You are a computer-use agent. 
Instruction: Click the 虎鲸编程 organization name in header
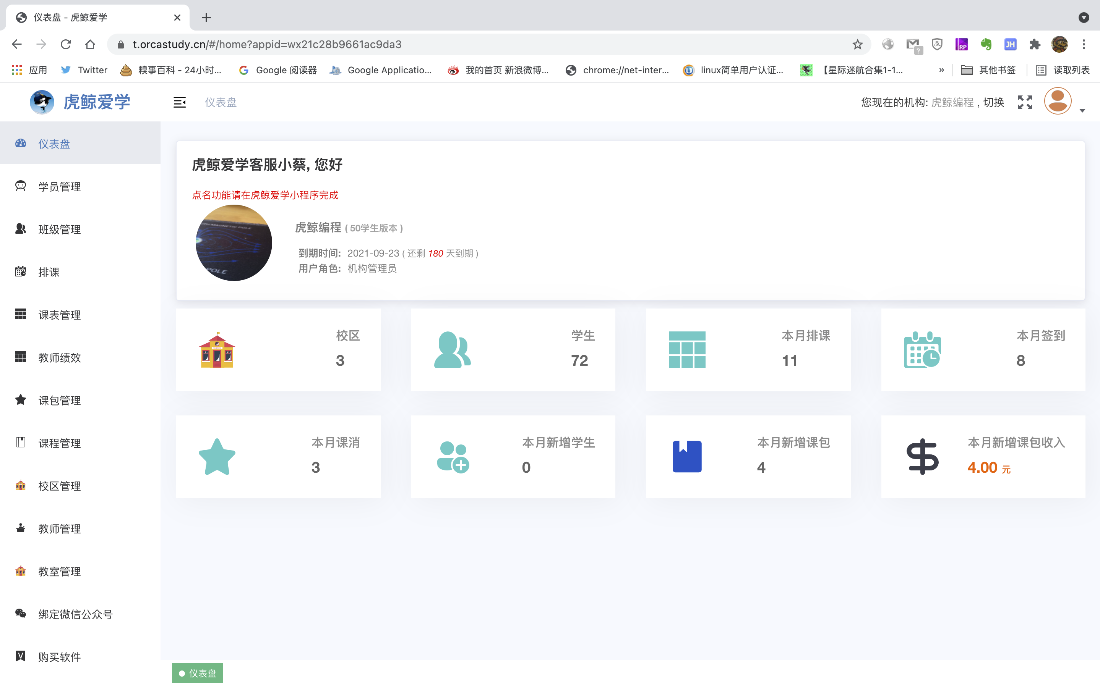[x=952, y=102]
